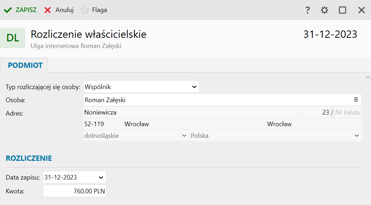Open settings gear icon

324,10
